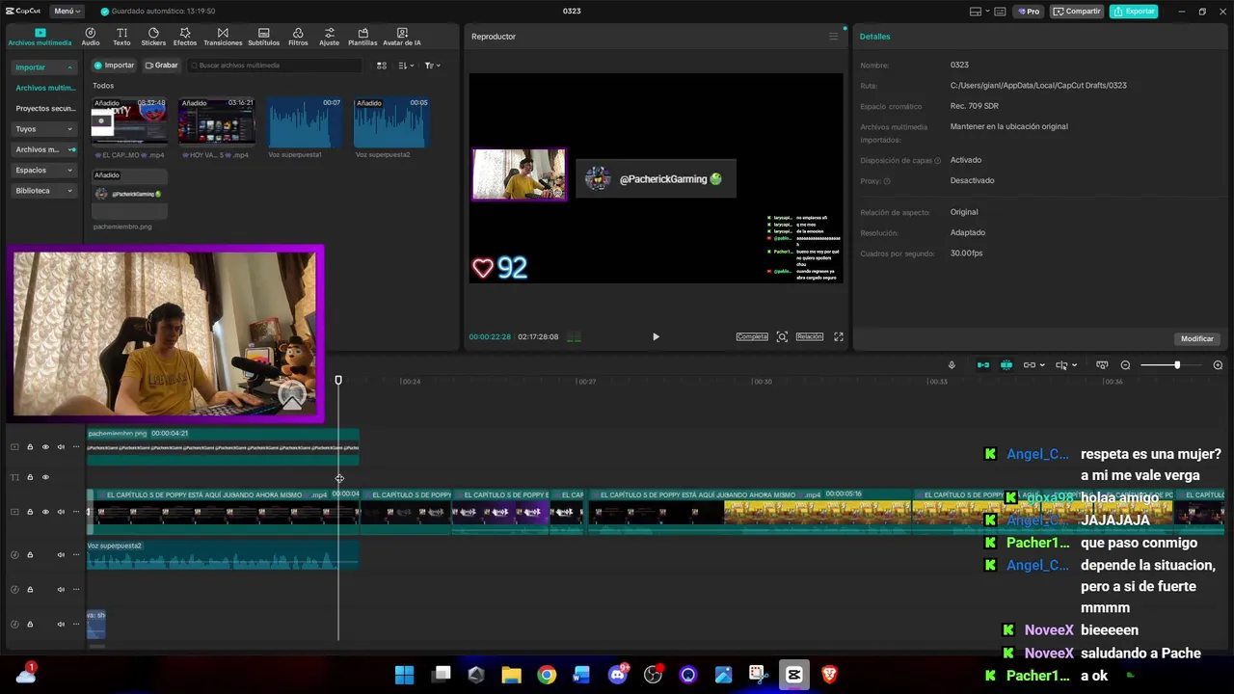Open the Detalles tab

click(875, 37)
